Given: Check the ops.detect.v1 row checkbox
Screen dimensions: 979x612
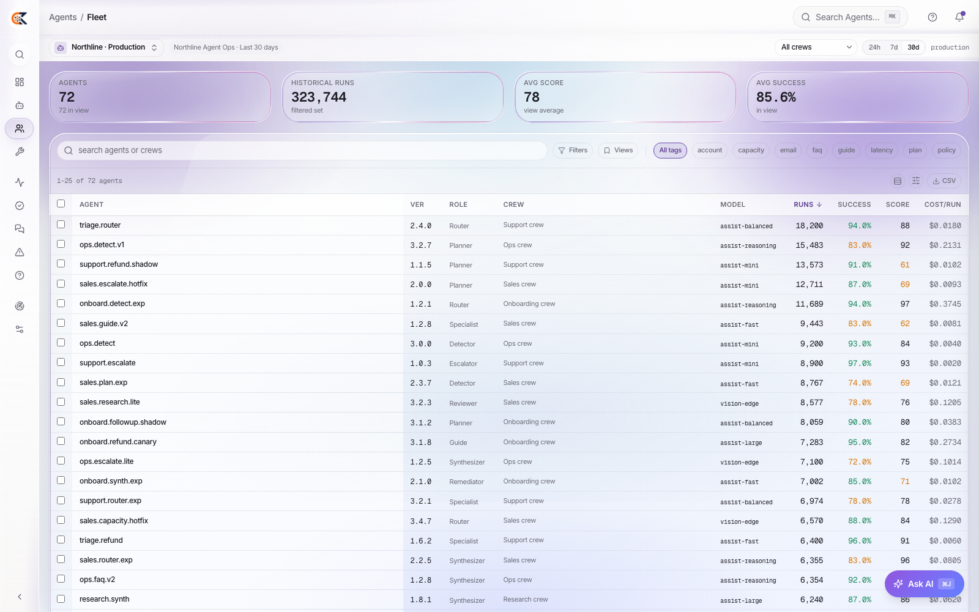Looking at the screenshot, I should (x=61, y=244).
